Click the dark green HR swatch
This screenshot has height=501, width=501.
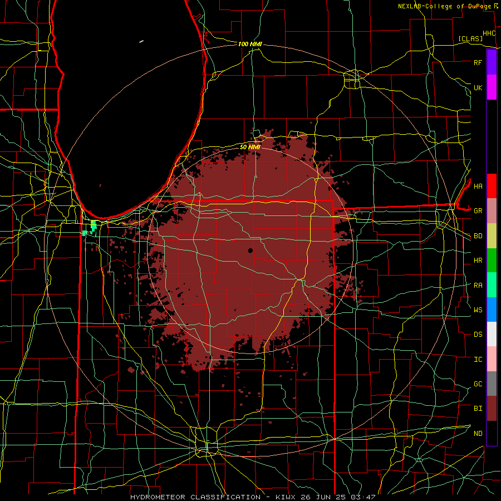pyautogui.click(x=492, y=261)
